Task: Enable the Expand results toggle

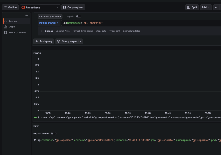Action: click(53, 133)
